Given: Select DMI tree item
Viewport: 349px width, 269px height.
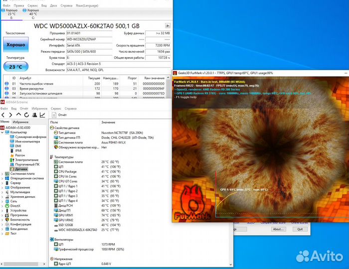Looking at the screenshot, I should [x=15, y=146].
